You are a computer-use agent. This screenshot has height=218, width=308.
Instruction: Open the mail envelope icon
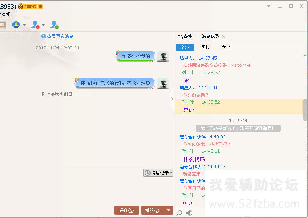[x=2, y=25]
